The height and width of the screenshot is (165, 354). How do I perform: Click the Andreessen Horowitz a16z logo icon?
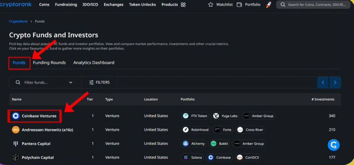16,130
